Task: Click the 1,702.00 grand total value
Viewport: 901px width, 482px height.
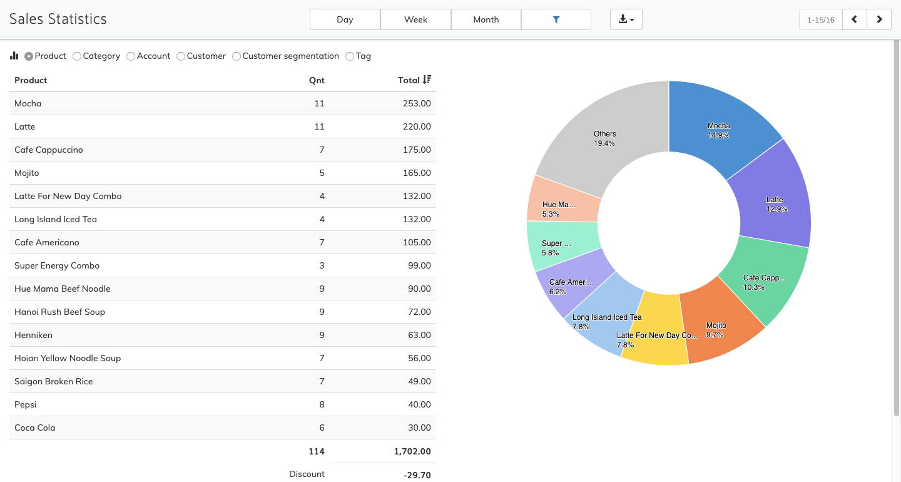Action: (412, 451)
